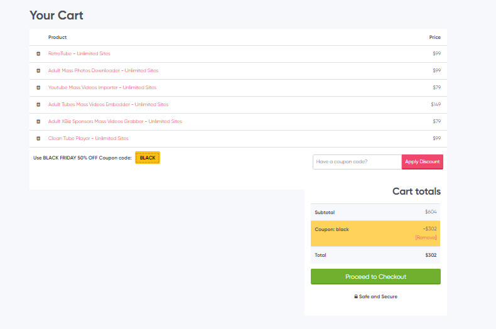Click the yellow BLACK coupon code badge

pos(148,158)
